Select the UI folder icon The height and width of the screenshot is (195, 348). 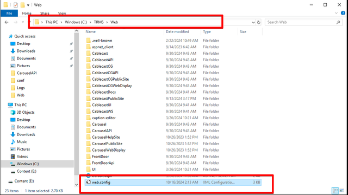[x=88, y=170]
